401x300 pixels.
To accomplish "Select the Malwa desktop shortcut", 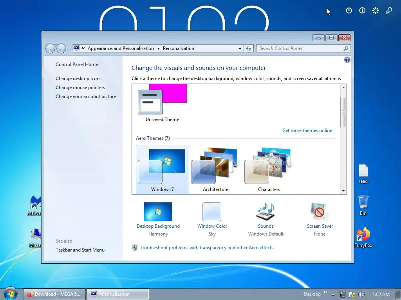I will pos(35,205).
